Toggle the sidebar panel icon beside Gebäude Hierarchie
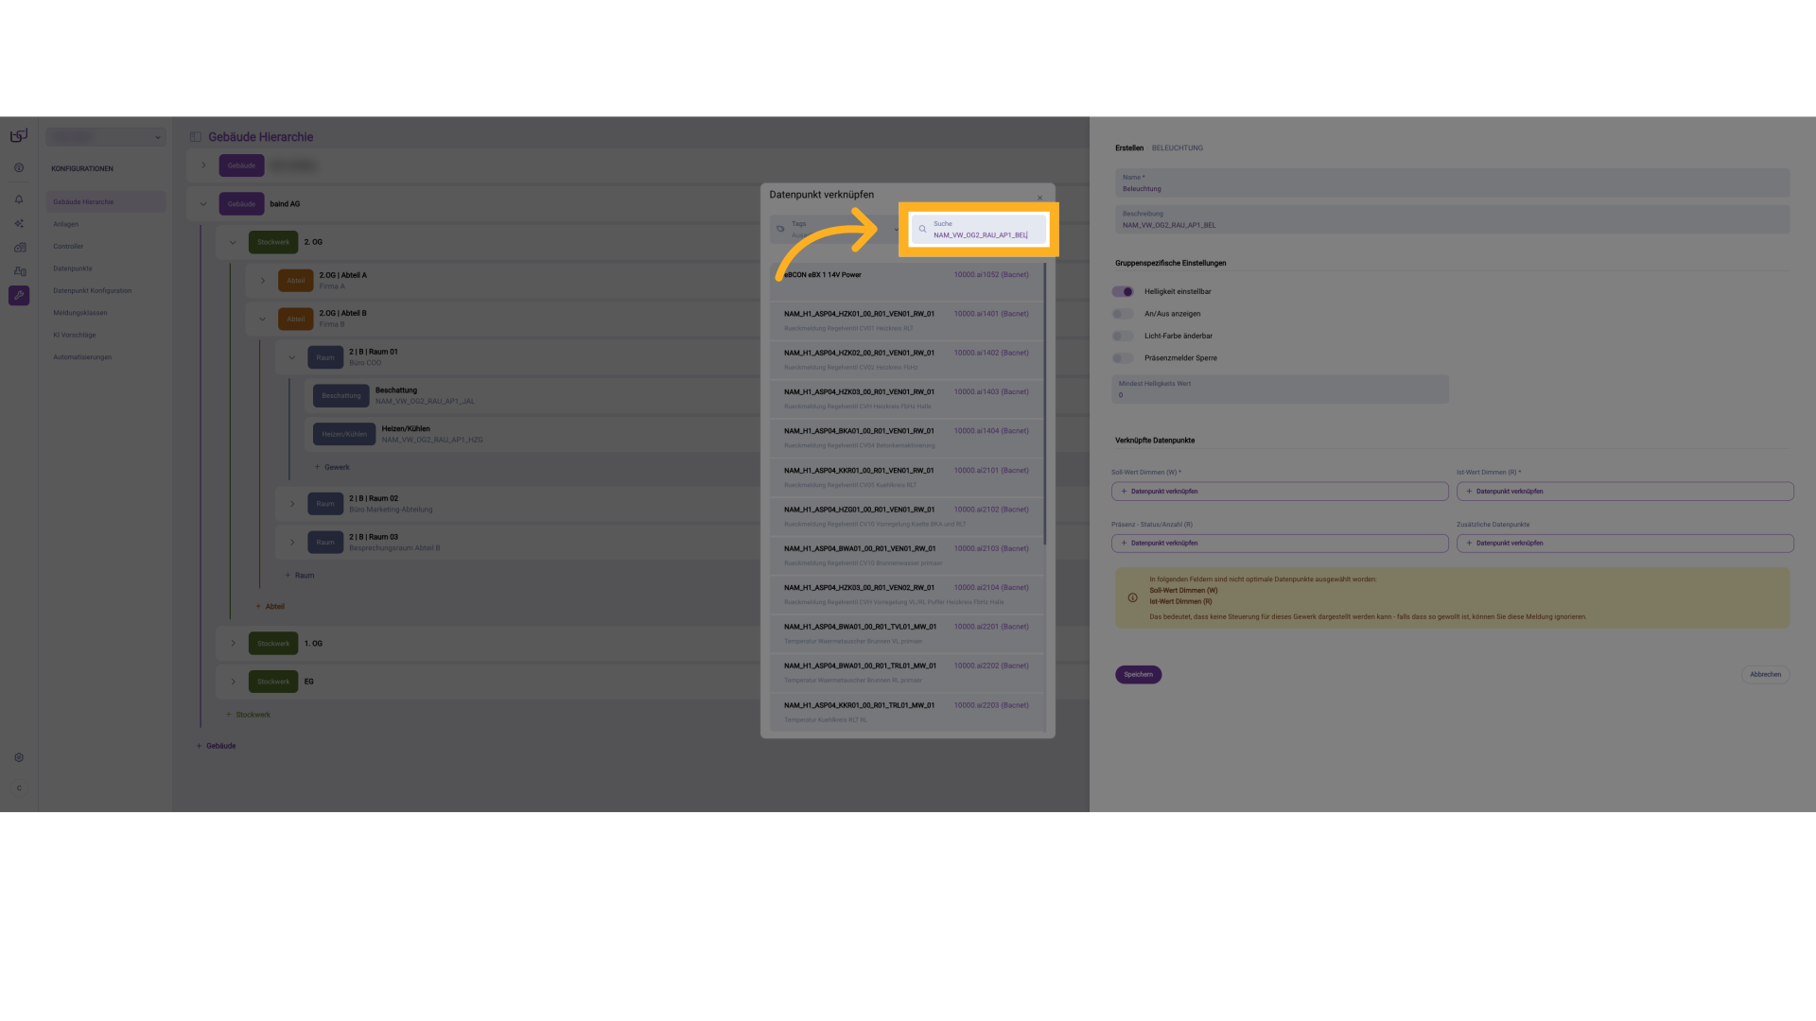This screenshot has width=1816, height=1021. click(196, 137)
